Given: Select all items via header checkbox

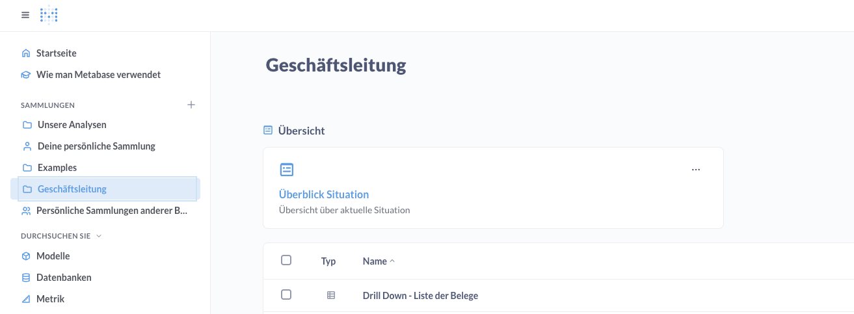Looking at the screenshot, I should 286,261.
